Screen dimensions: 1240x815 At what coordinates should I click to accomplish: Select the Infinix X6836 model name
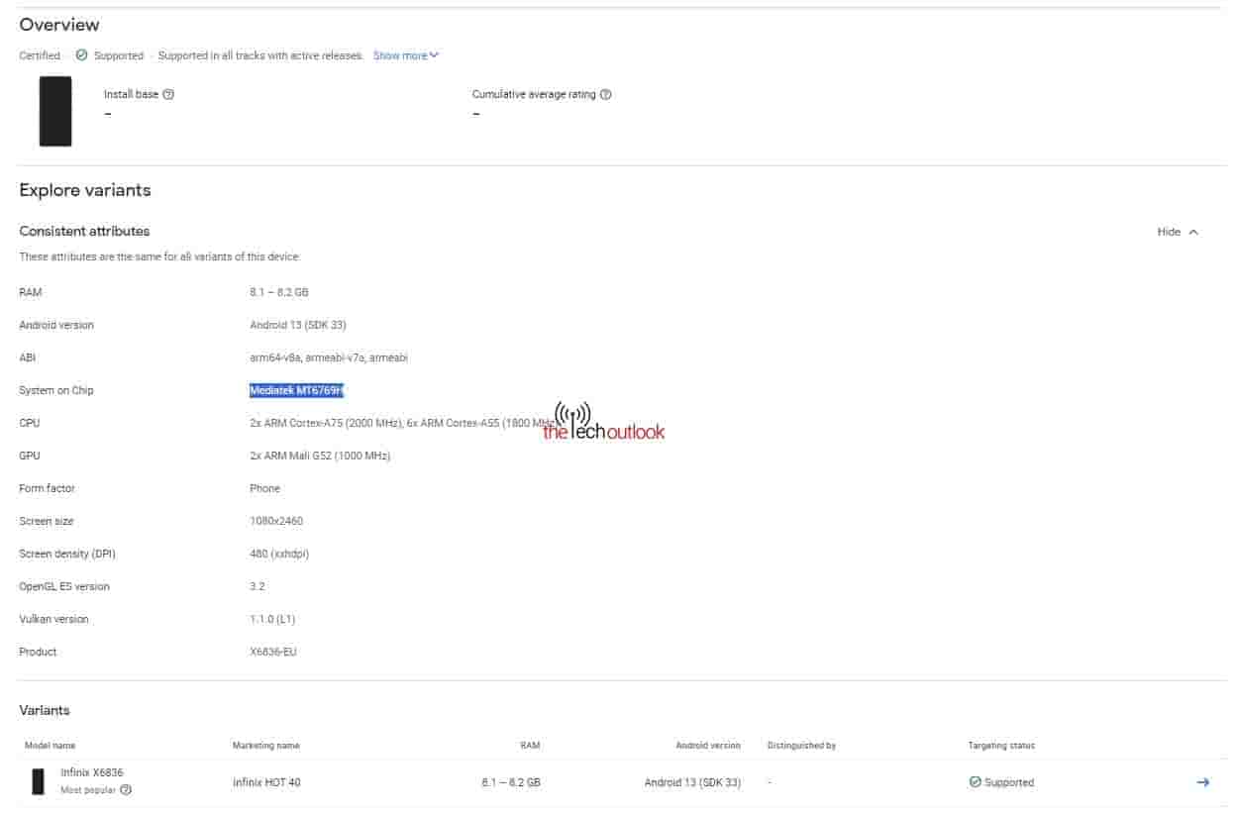(x=92, y=772)
